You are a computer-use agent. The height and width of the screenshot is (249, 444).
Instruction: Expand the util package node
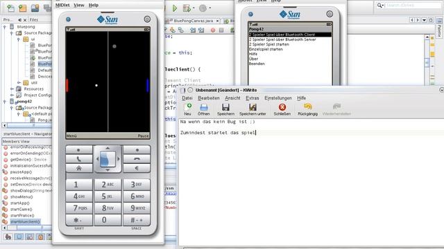click(19, 83)
